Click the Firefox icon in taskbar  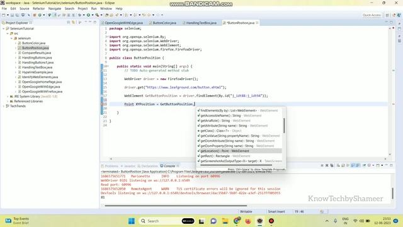(x=248, y=221)
